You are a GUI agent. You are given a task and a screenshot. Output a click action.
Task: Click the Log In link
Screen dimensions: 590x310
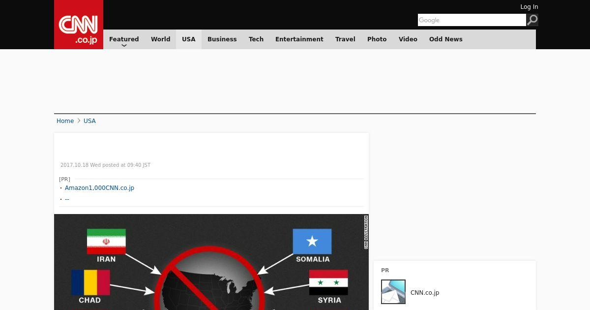(529, 7)
